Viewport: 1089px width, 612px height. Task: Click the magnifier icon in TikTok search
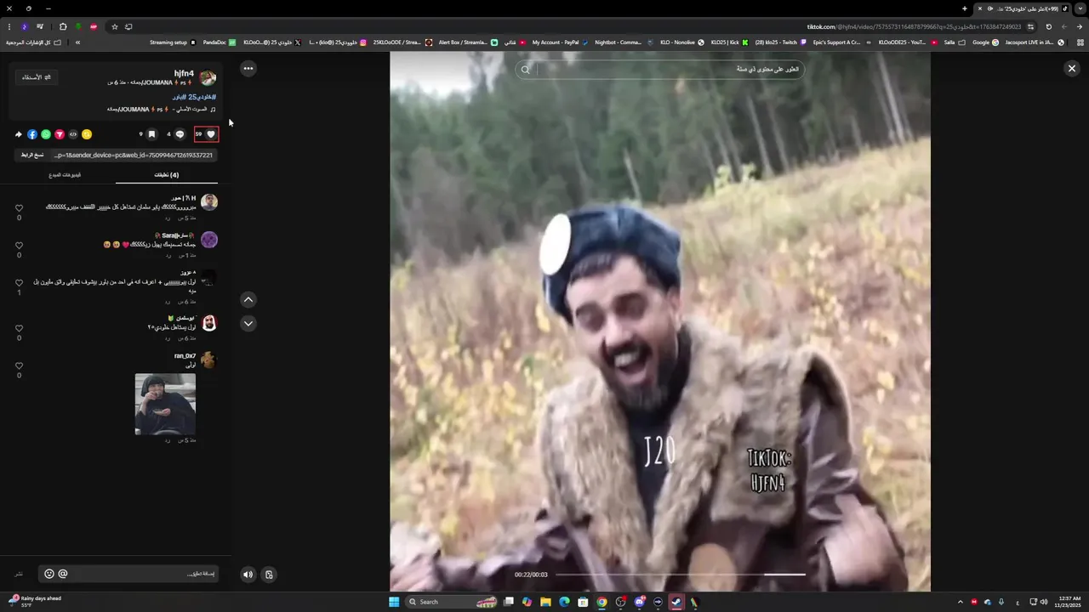[x=526, y=70]
